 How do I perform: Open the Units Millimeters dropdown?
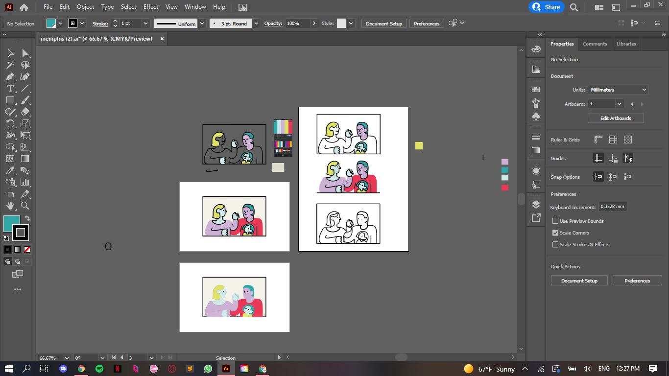click(618, 90)
